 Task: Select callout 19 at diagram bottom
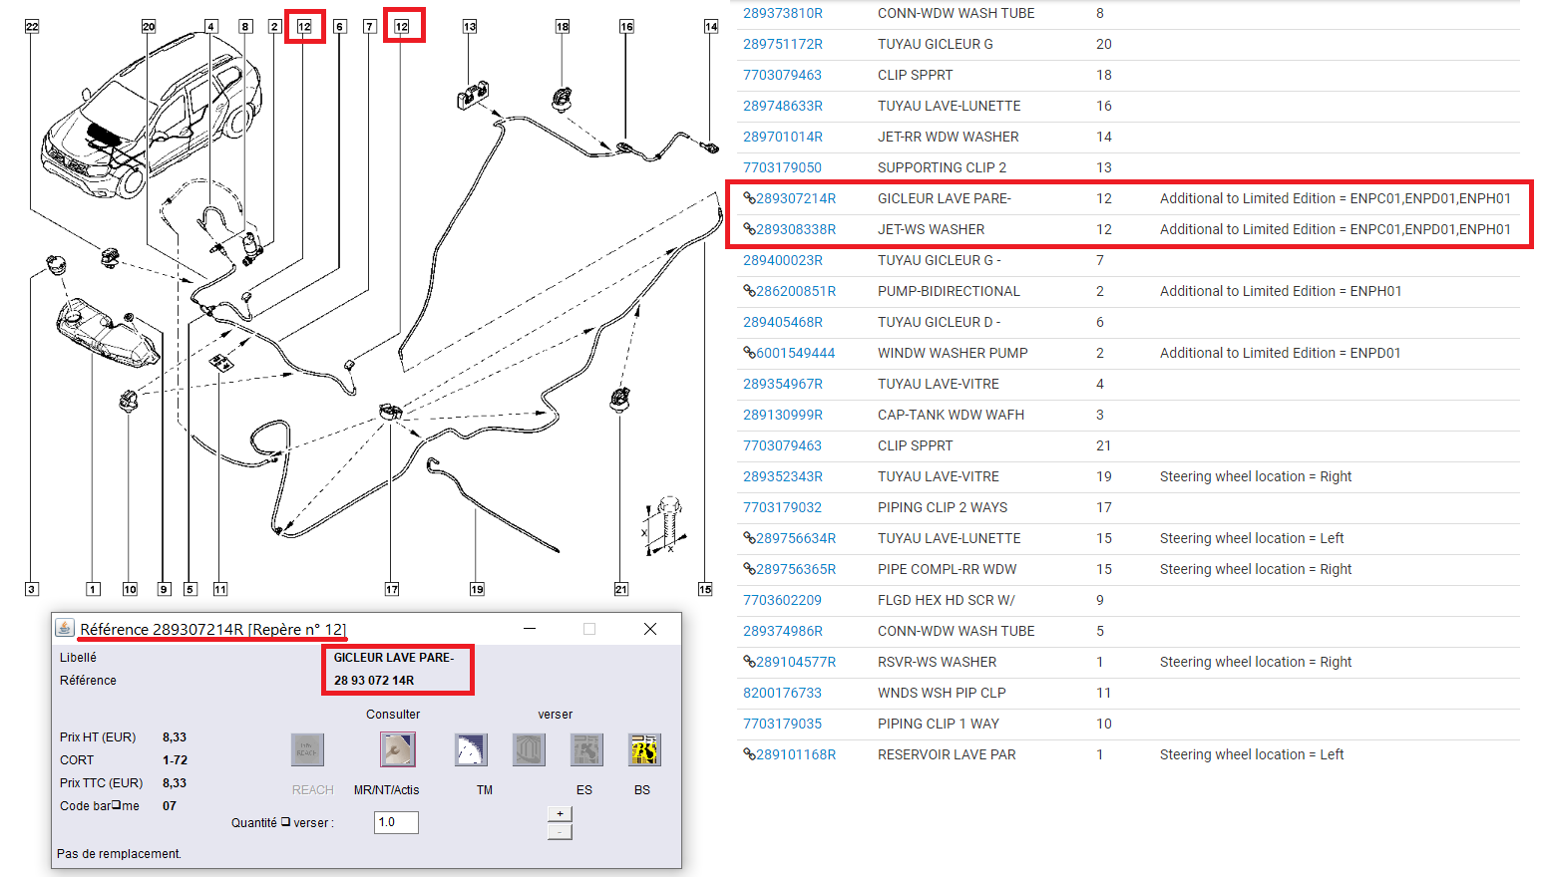pos(477,590)
